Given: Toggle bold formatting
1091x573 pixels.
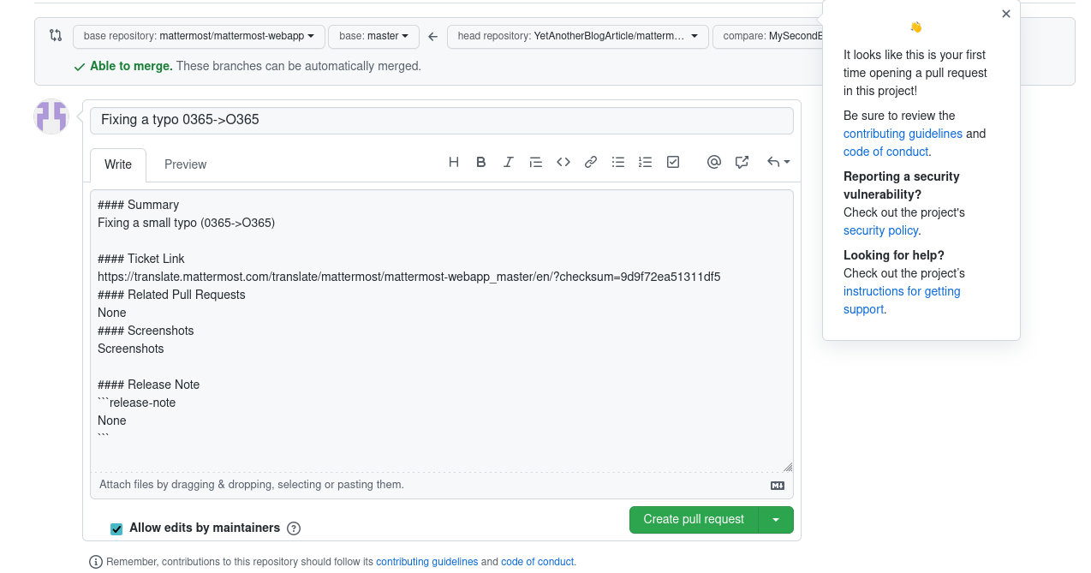Looking at the screenshot, I should tap(480, 162).
